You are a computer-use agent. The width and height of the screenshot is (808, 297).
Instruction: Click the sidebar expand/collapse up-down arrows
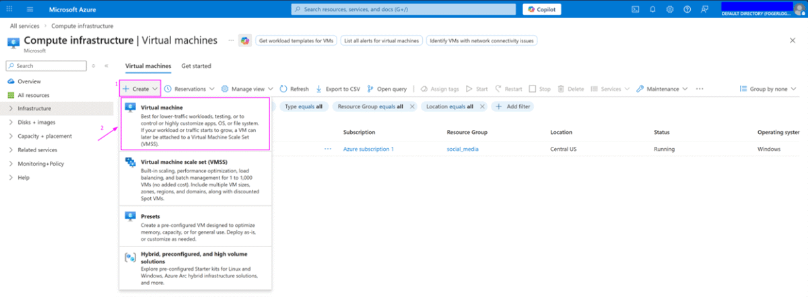(94, 66)
